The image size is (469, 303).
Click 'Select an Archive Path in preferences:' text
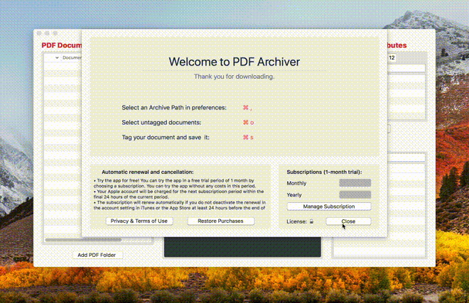(x=174, y=108)
